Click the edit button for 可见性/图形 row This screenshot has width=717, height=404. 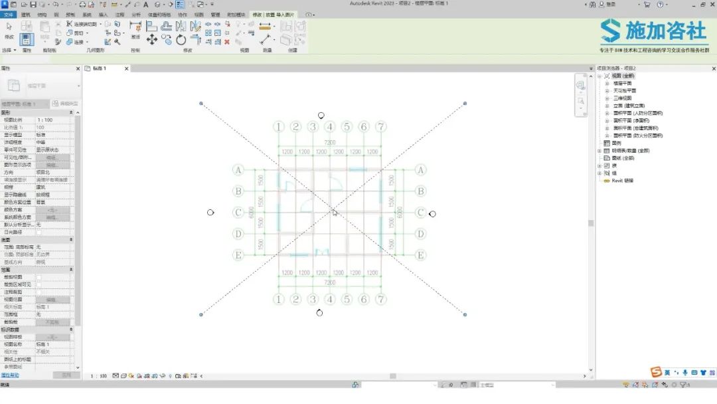(53, 157)
